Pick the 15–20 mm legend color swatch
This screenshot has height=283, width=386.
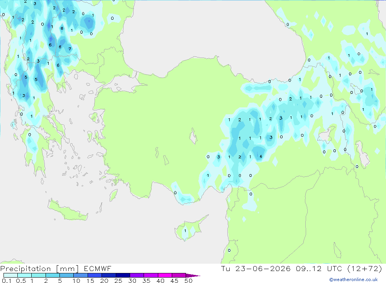(x=95, y=275)
